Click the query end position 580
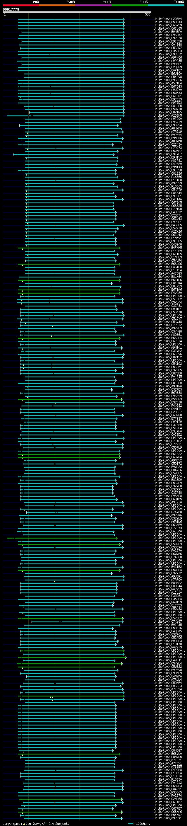The width and height of the screenshot is (187, 826). pyautogui.click(x=147, y=14)
